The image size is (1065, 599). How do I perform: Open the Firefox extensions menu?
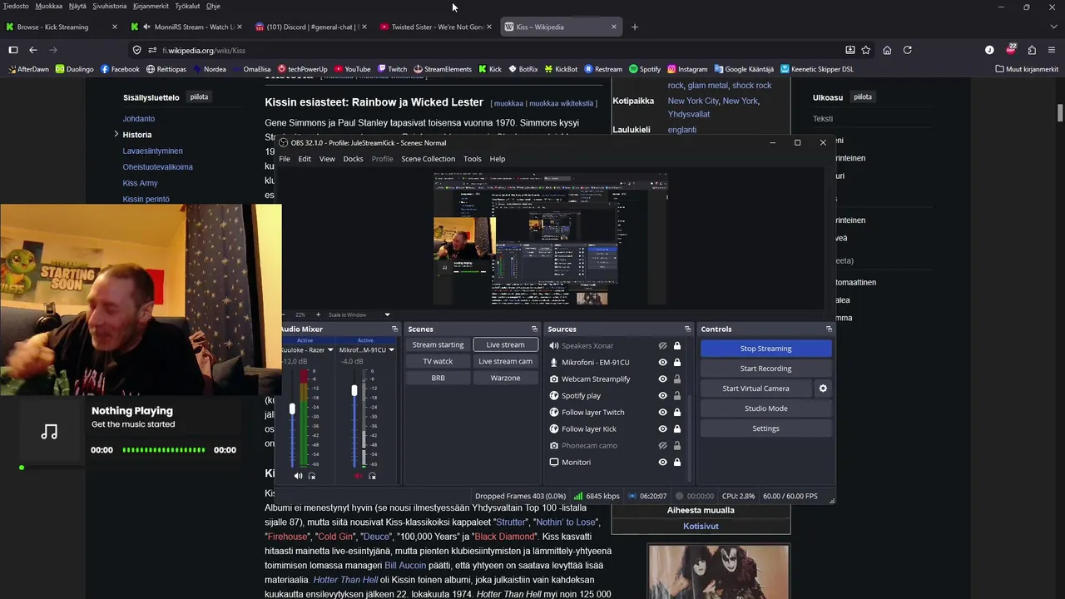(x=1032, y=50)
